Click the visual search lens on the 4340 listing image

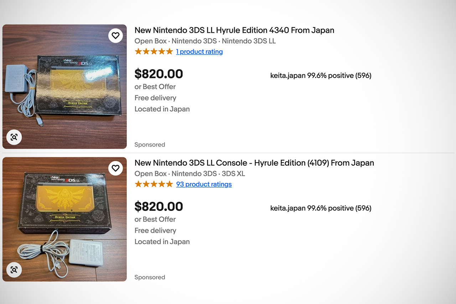click(14, 137)
